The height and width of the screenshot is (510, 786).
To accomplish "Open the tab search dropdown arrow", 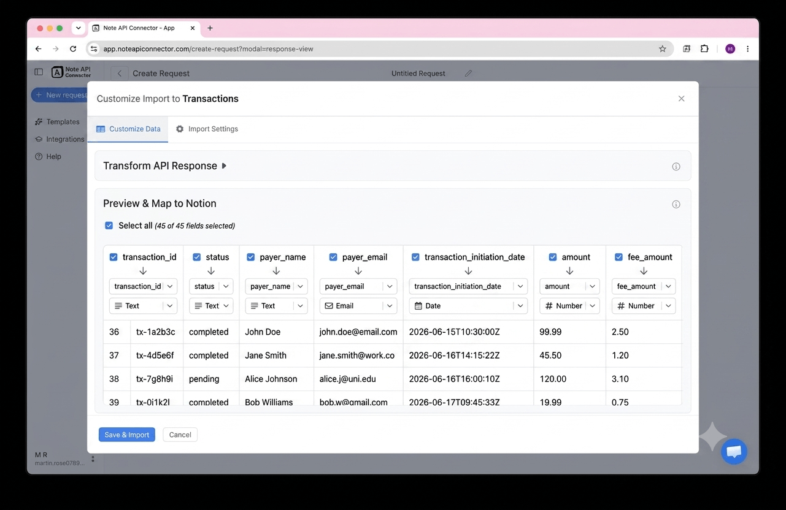I will (79, 28).
